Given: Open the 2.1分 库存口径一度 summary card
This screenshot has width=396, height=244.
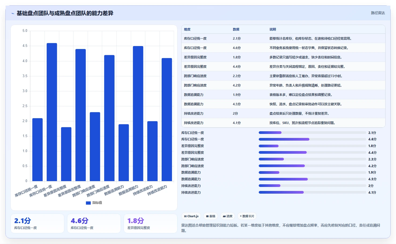Looking at the screenshot, I should (x=37, y=223).
